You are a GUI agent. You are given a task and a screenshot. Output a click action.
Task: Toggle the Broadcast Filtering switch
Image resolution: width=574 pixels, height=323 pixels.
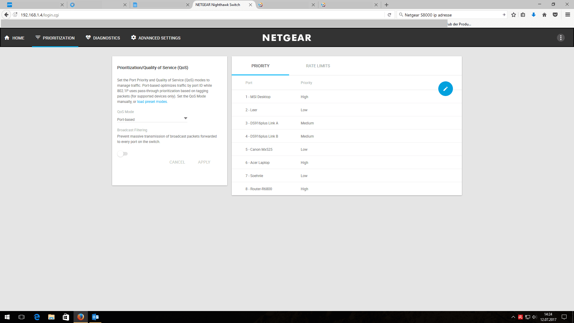click(123, 154)
